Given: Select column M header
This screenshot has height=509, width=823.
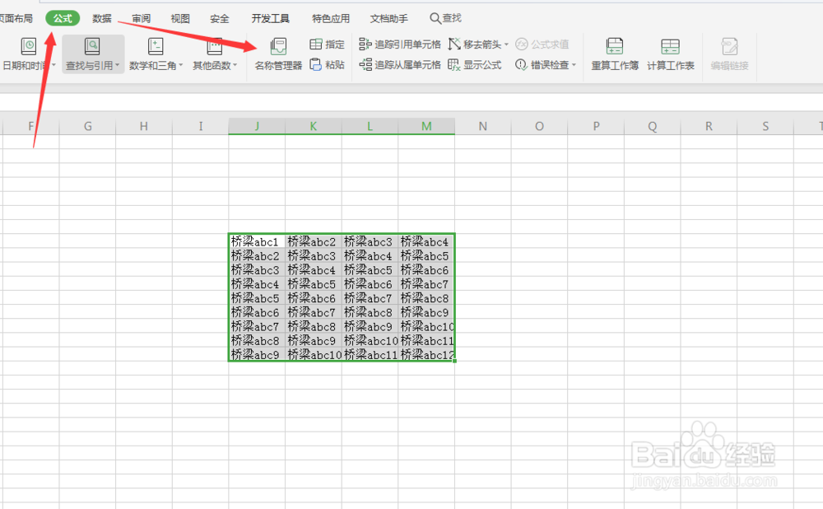Looking at the screenshot, I should click(x=426, y=126).
